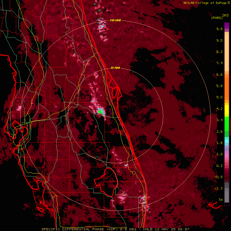This screenshot has width=231, height=231.
Task: Click the 9.8 value on the scale
Action: click(x=219, y=29)
